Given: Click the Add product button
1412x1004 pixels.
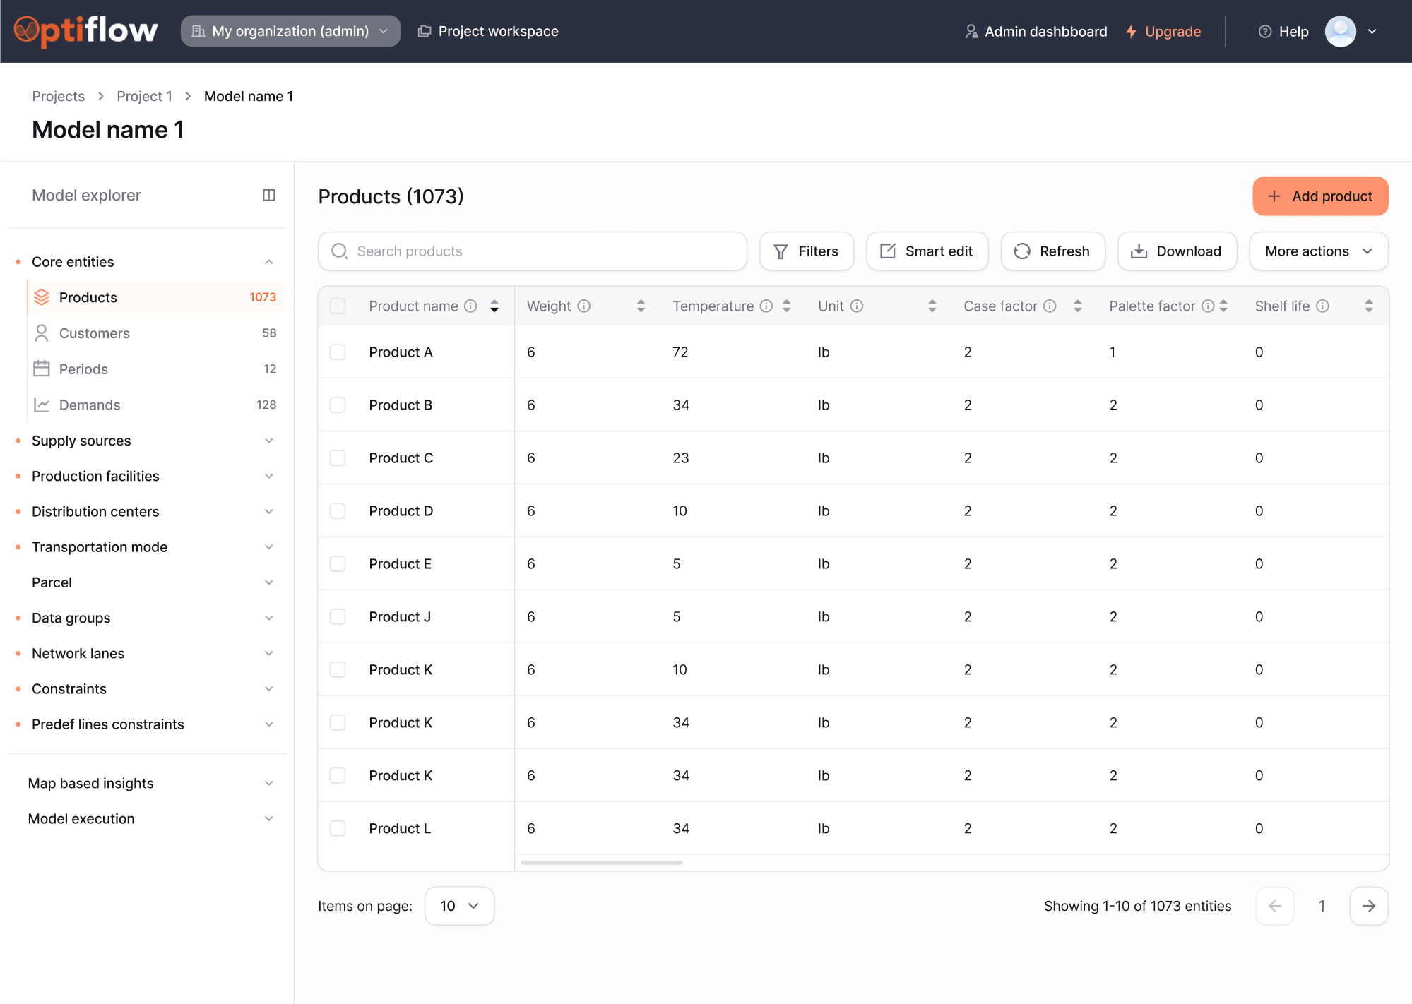Looking at the screenshot, I should tap(1319, 196).
